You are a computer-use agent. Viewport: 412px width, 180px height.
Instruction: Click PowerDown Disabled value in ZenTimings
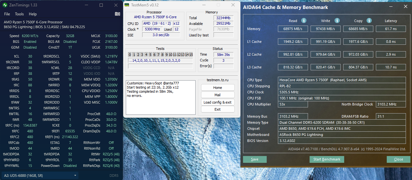pyautogui.click(x=70, y=166)
